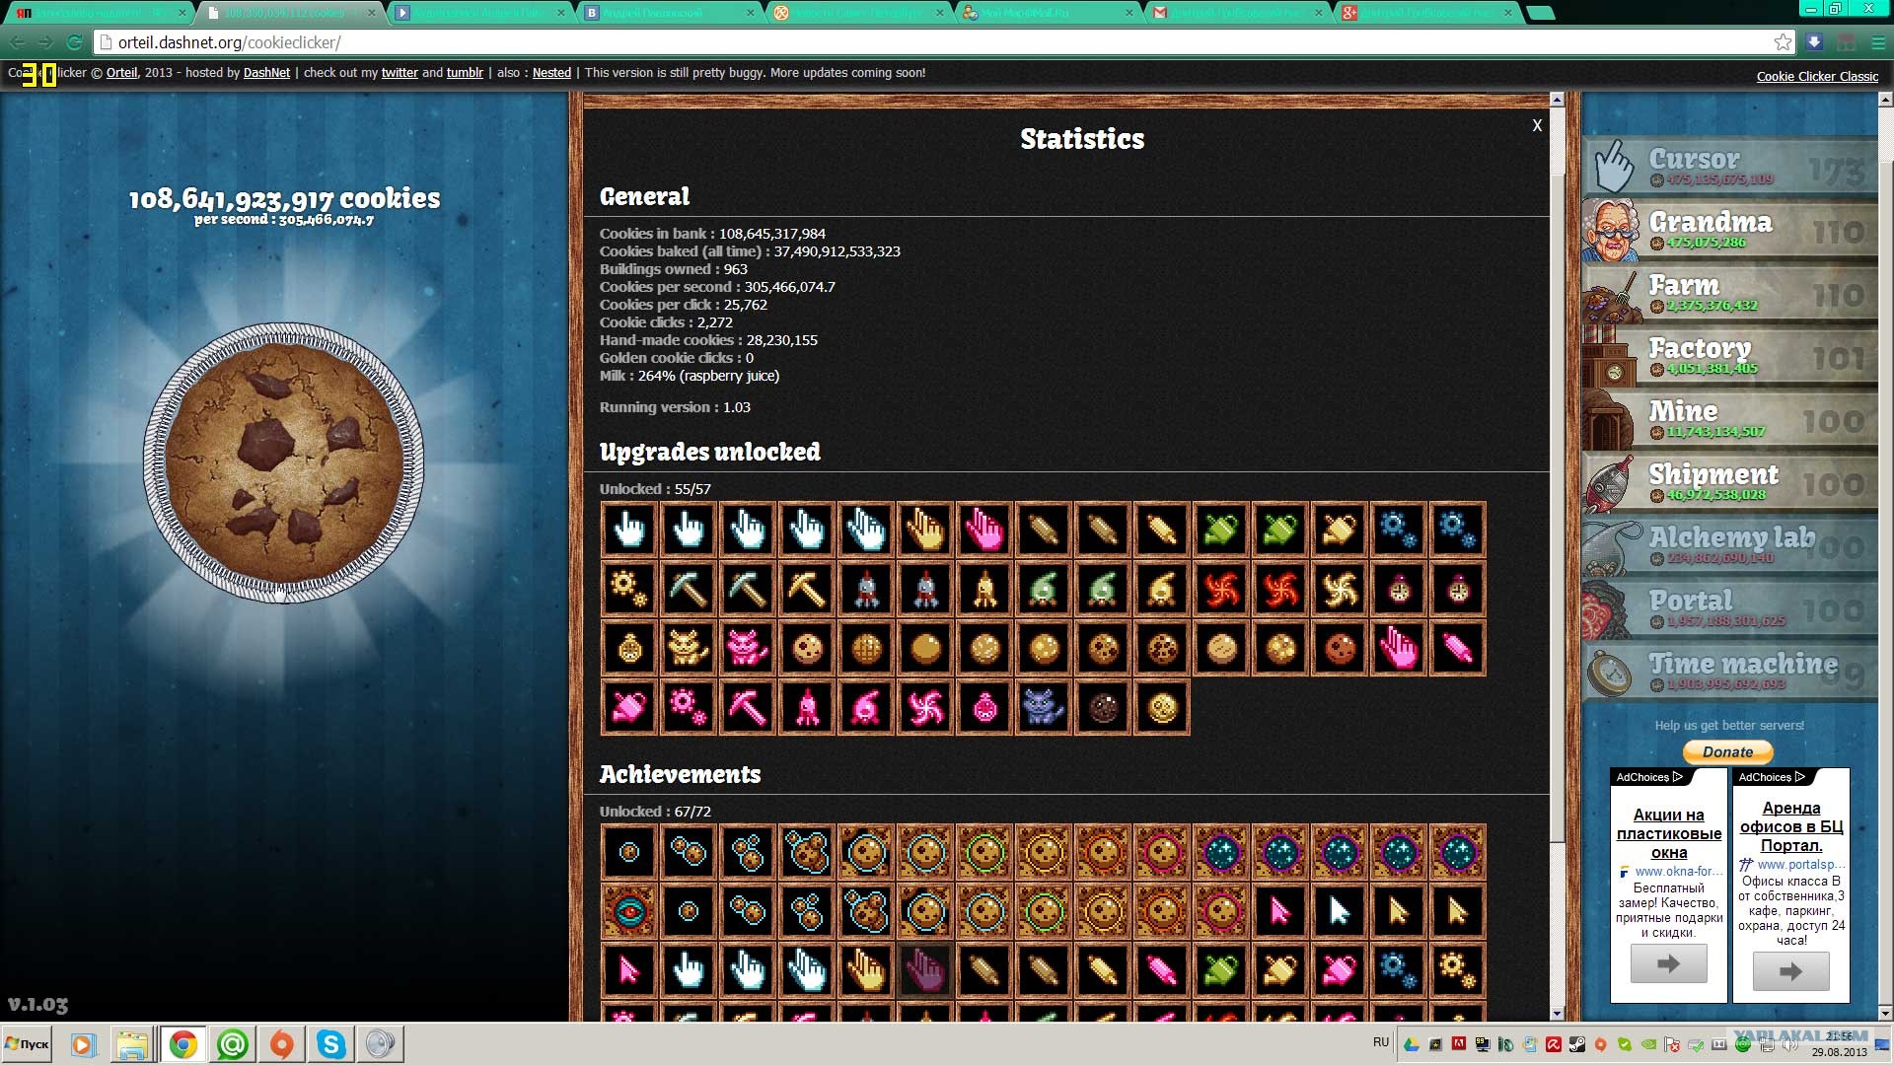Reload the page in the browser
The image size is (1894, 1065).
74,42
